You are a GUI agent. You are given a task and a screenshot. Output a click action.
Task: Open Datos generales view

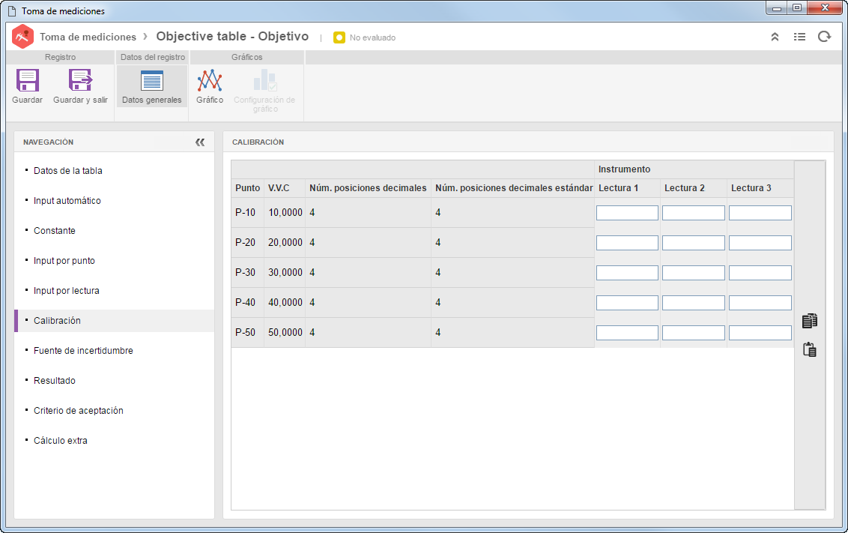[152, 85]
